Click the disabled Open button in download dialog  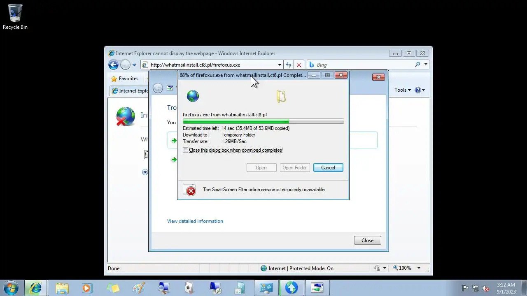pos(261,167)
